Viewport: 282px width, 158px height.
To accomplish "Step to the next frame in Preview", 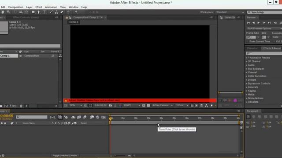I will coord(264,23).
